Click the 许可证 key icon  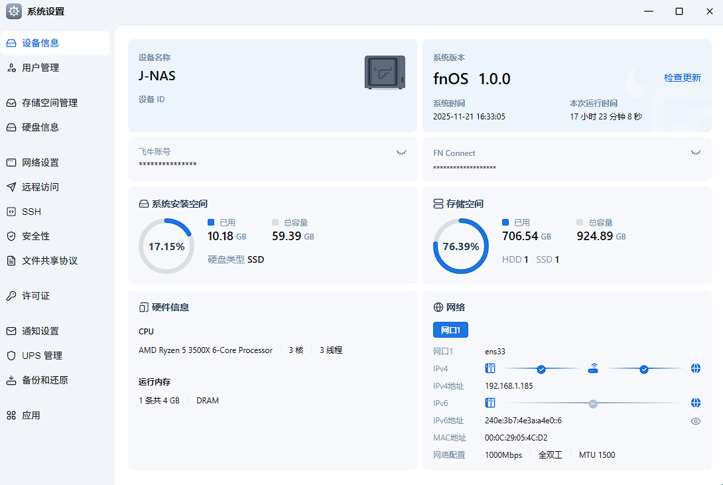[x=11, y=296]
